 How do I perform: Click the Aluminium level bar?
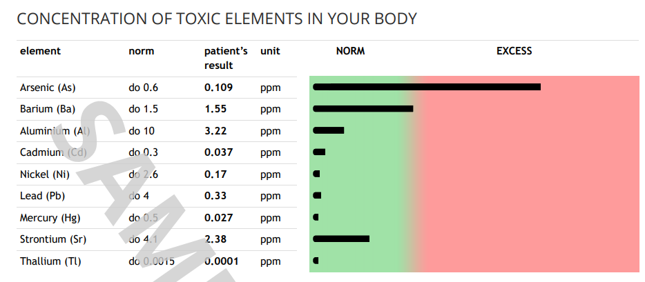pos(329,130)
